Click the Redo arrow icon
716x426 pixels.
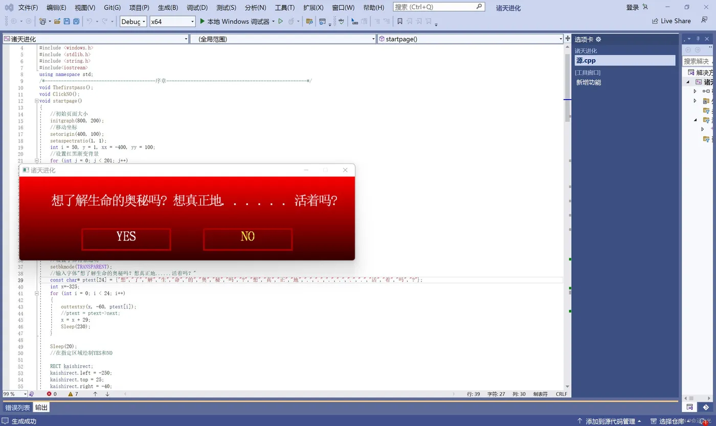(x=105, y=21)
